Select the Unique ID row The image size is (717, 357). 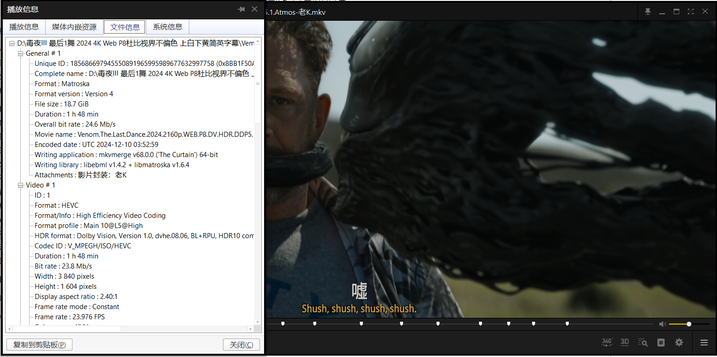click(x=144, y=64)
